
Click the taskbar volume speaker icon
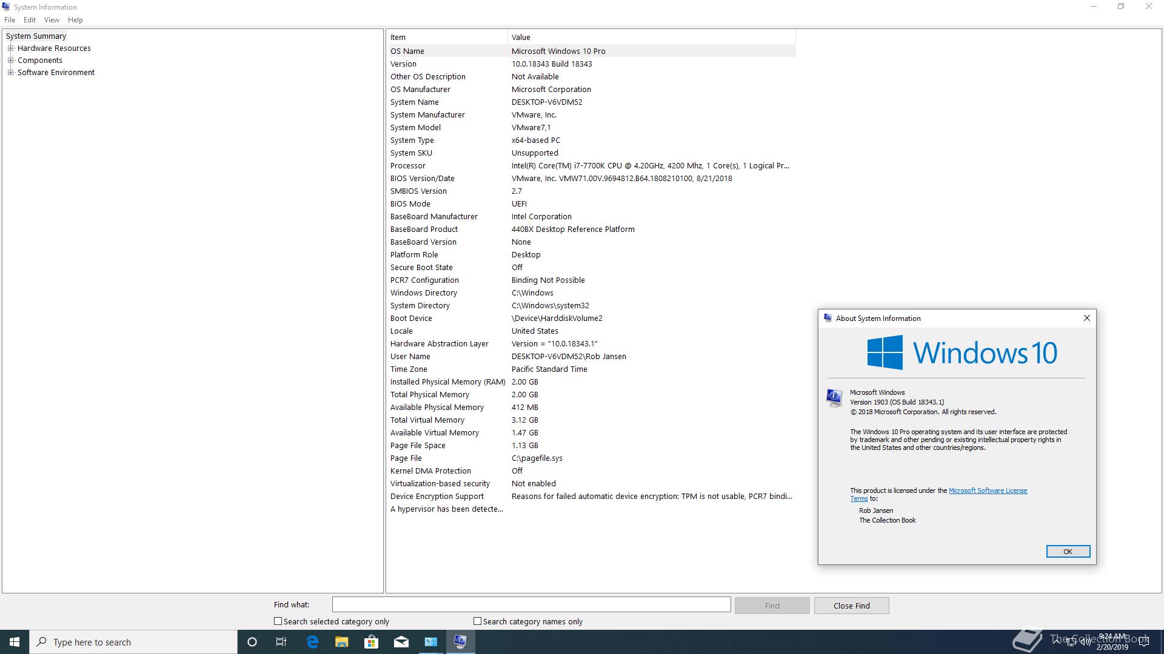click(x=1085, y=642)
